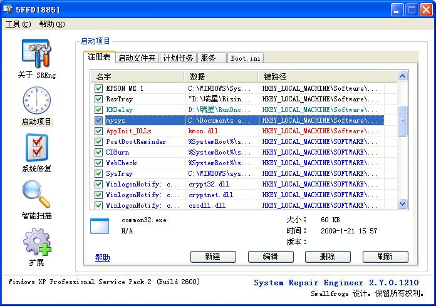Viewport: 436px width, 306px height.
Task: Open the 系统修复 checklist icon
Action: click(x=37, y=148)
